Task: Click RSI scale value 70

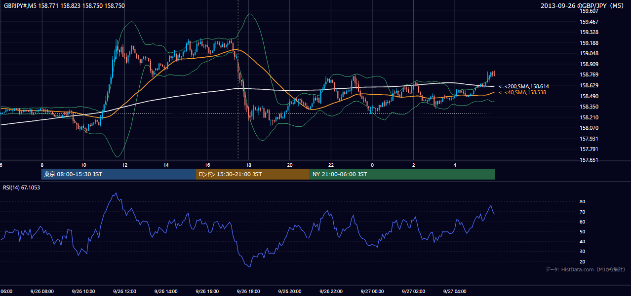Action: pos(583,212)
